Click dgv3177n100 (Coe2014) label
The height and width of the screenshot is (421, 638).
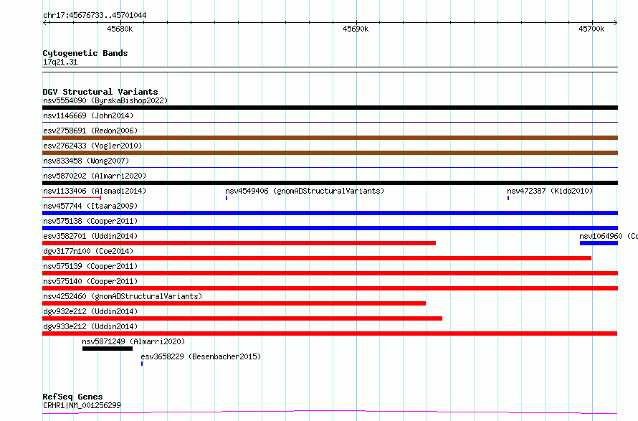[x=88, y=251]
